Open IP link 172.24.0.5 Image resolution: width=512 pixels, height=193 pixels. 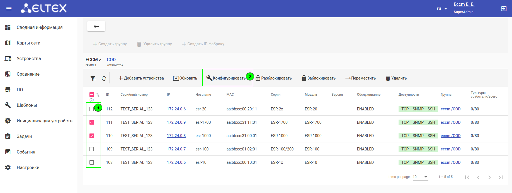[176, 162]
